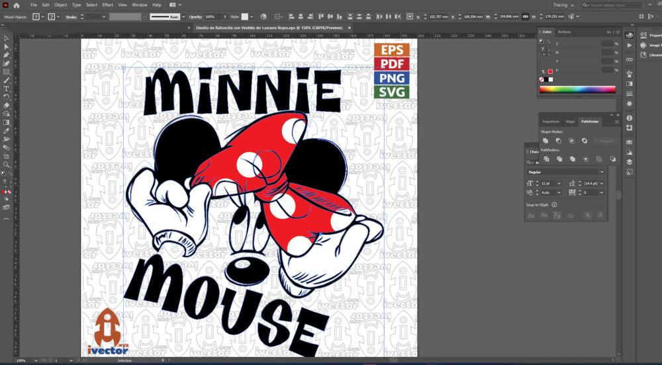Open the Image Trace panel
Viewport: 662px width, 365px height.
click(x=649, y=45)
